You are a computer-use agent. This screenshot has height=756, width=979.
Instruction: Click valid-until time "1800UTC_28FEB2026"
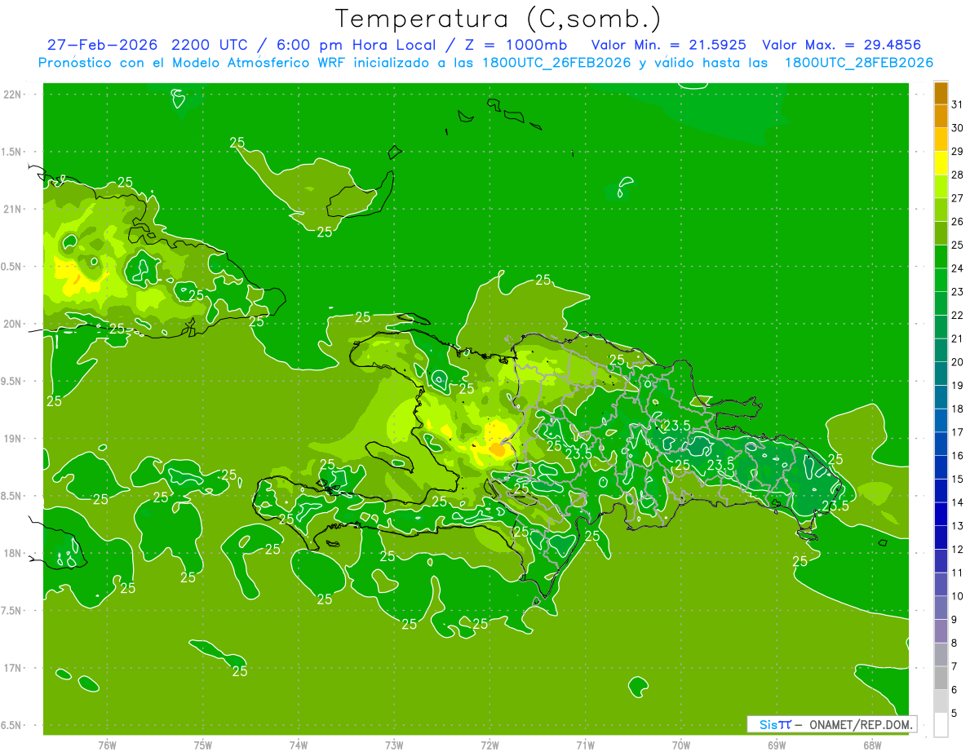(858, 63)
